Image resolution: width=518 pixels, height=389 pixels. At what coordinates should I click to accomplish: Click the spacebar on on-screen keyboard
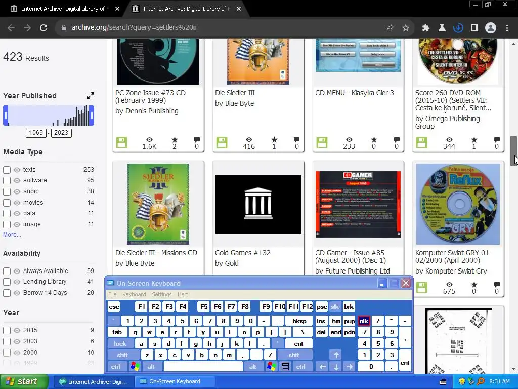(203, 367)
